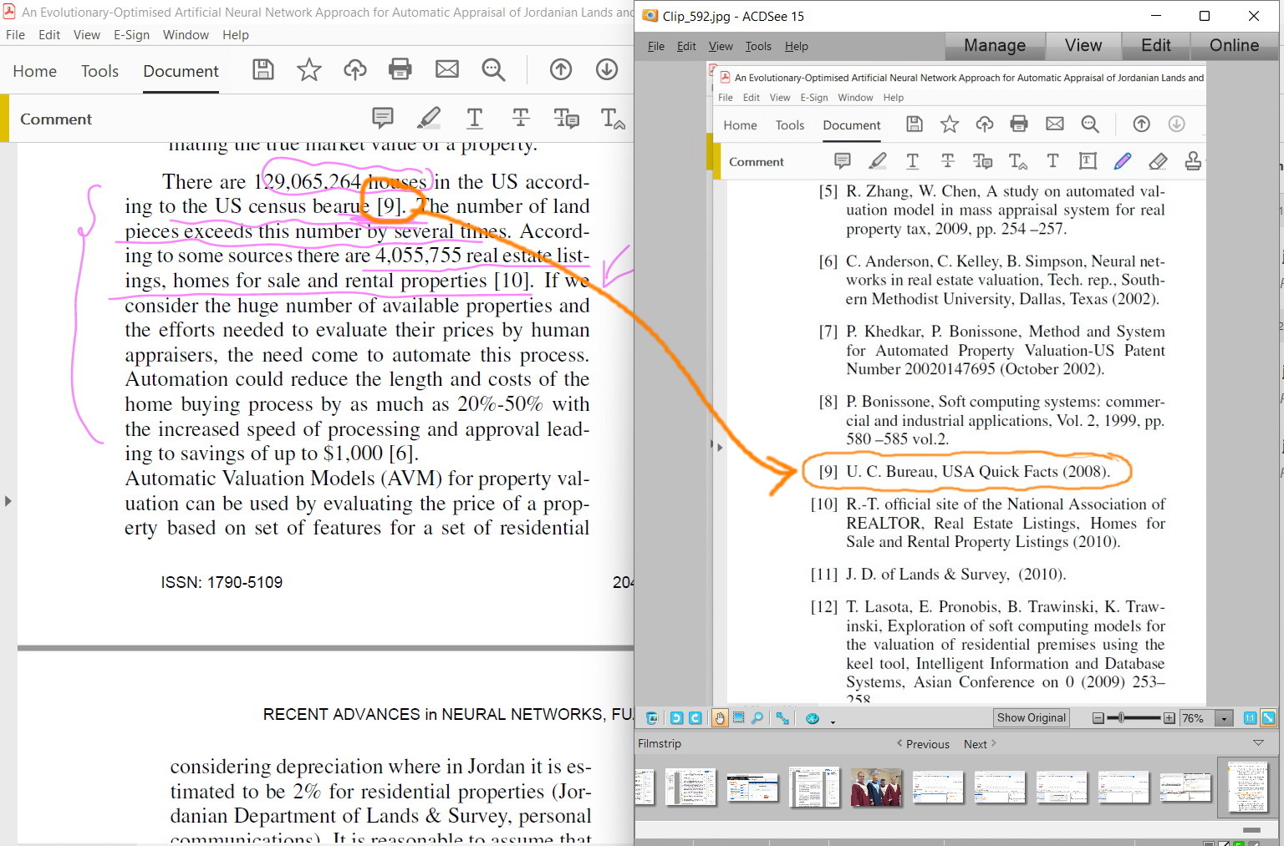This screenshot has width=1284, height=846.
Task: Open the E-Sign menu in Acrobat
Action: click(x=131, y=35)
